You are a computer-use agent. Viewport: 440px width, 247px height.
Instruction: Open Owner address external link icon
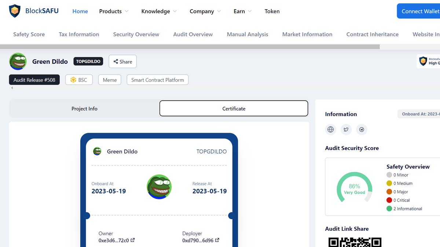click(133, 240)
